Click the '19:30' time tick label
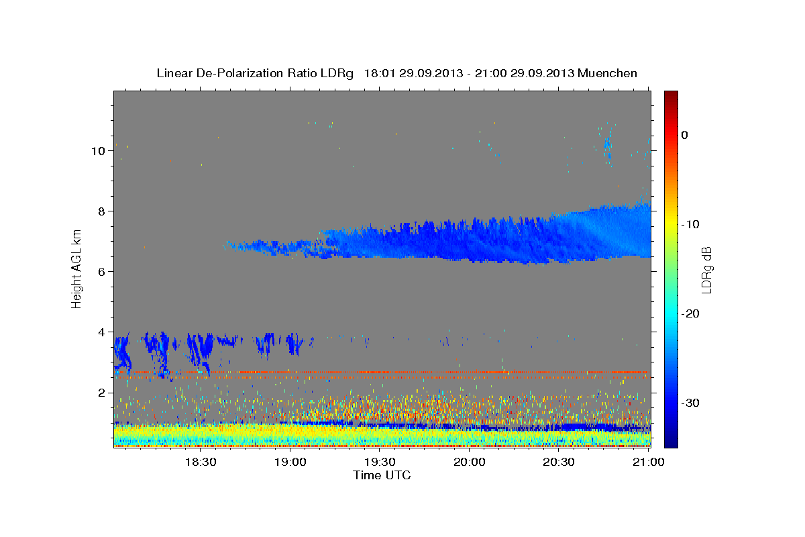The image size is (805, 537). click(380, 462)
